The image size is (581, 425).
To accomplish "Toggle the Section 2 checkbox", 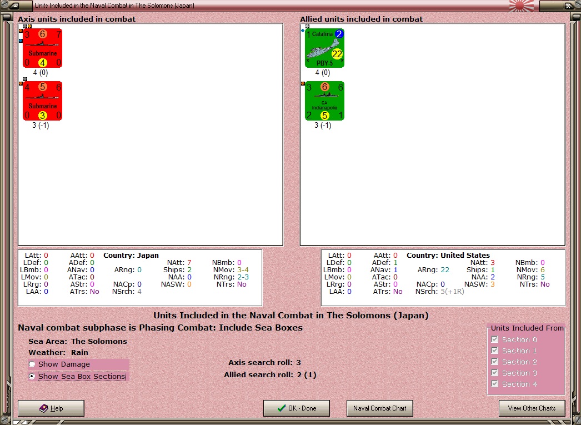I will click(495, 362).
